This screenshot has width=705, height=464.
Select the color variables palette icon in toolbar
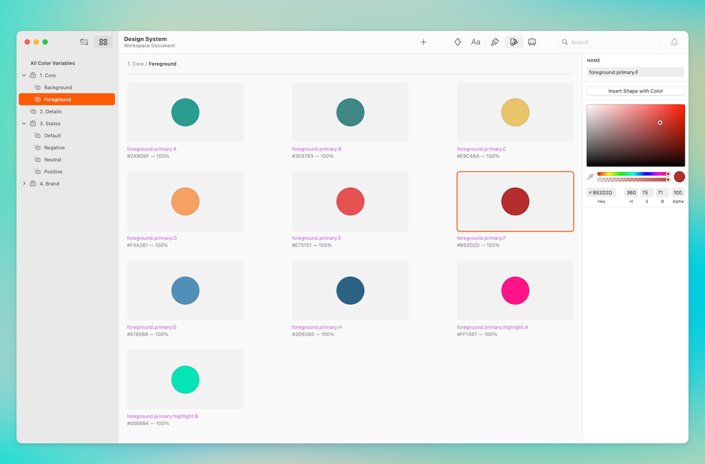coord(513,42)
